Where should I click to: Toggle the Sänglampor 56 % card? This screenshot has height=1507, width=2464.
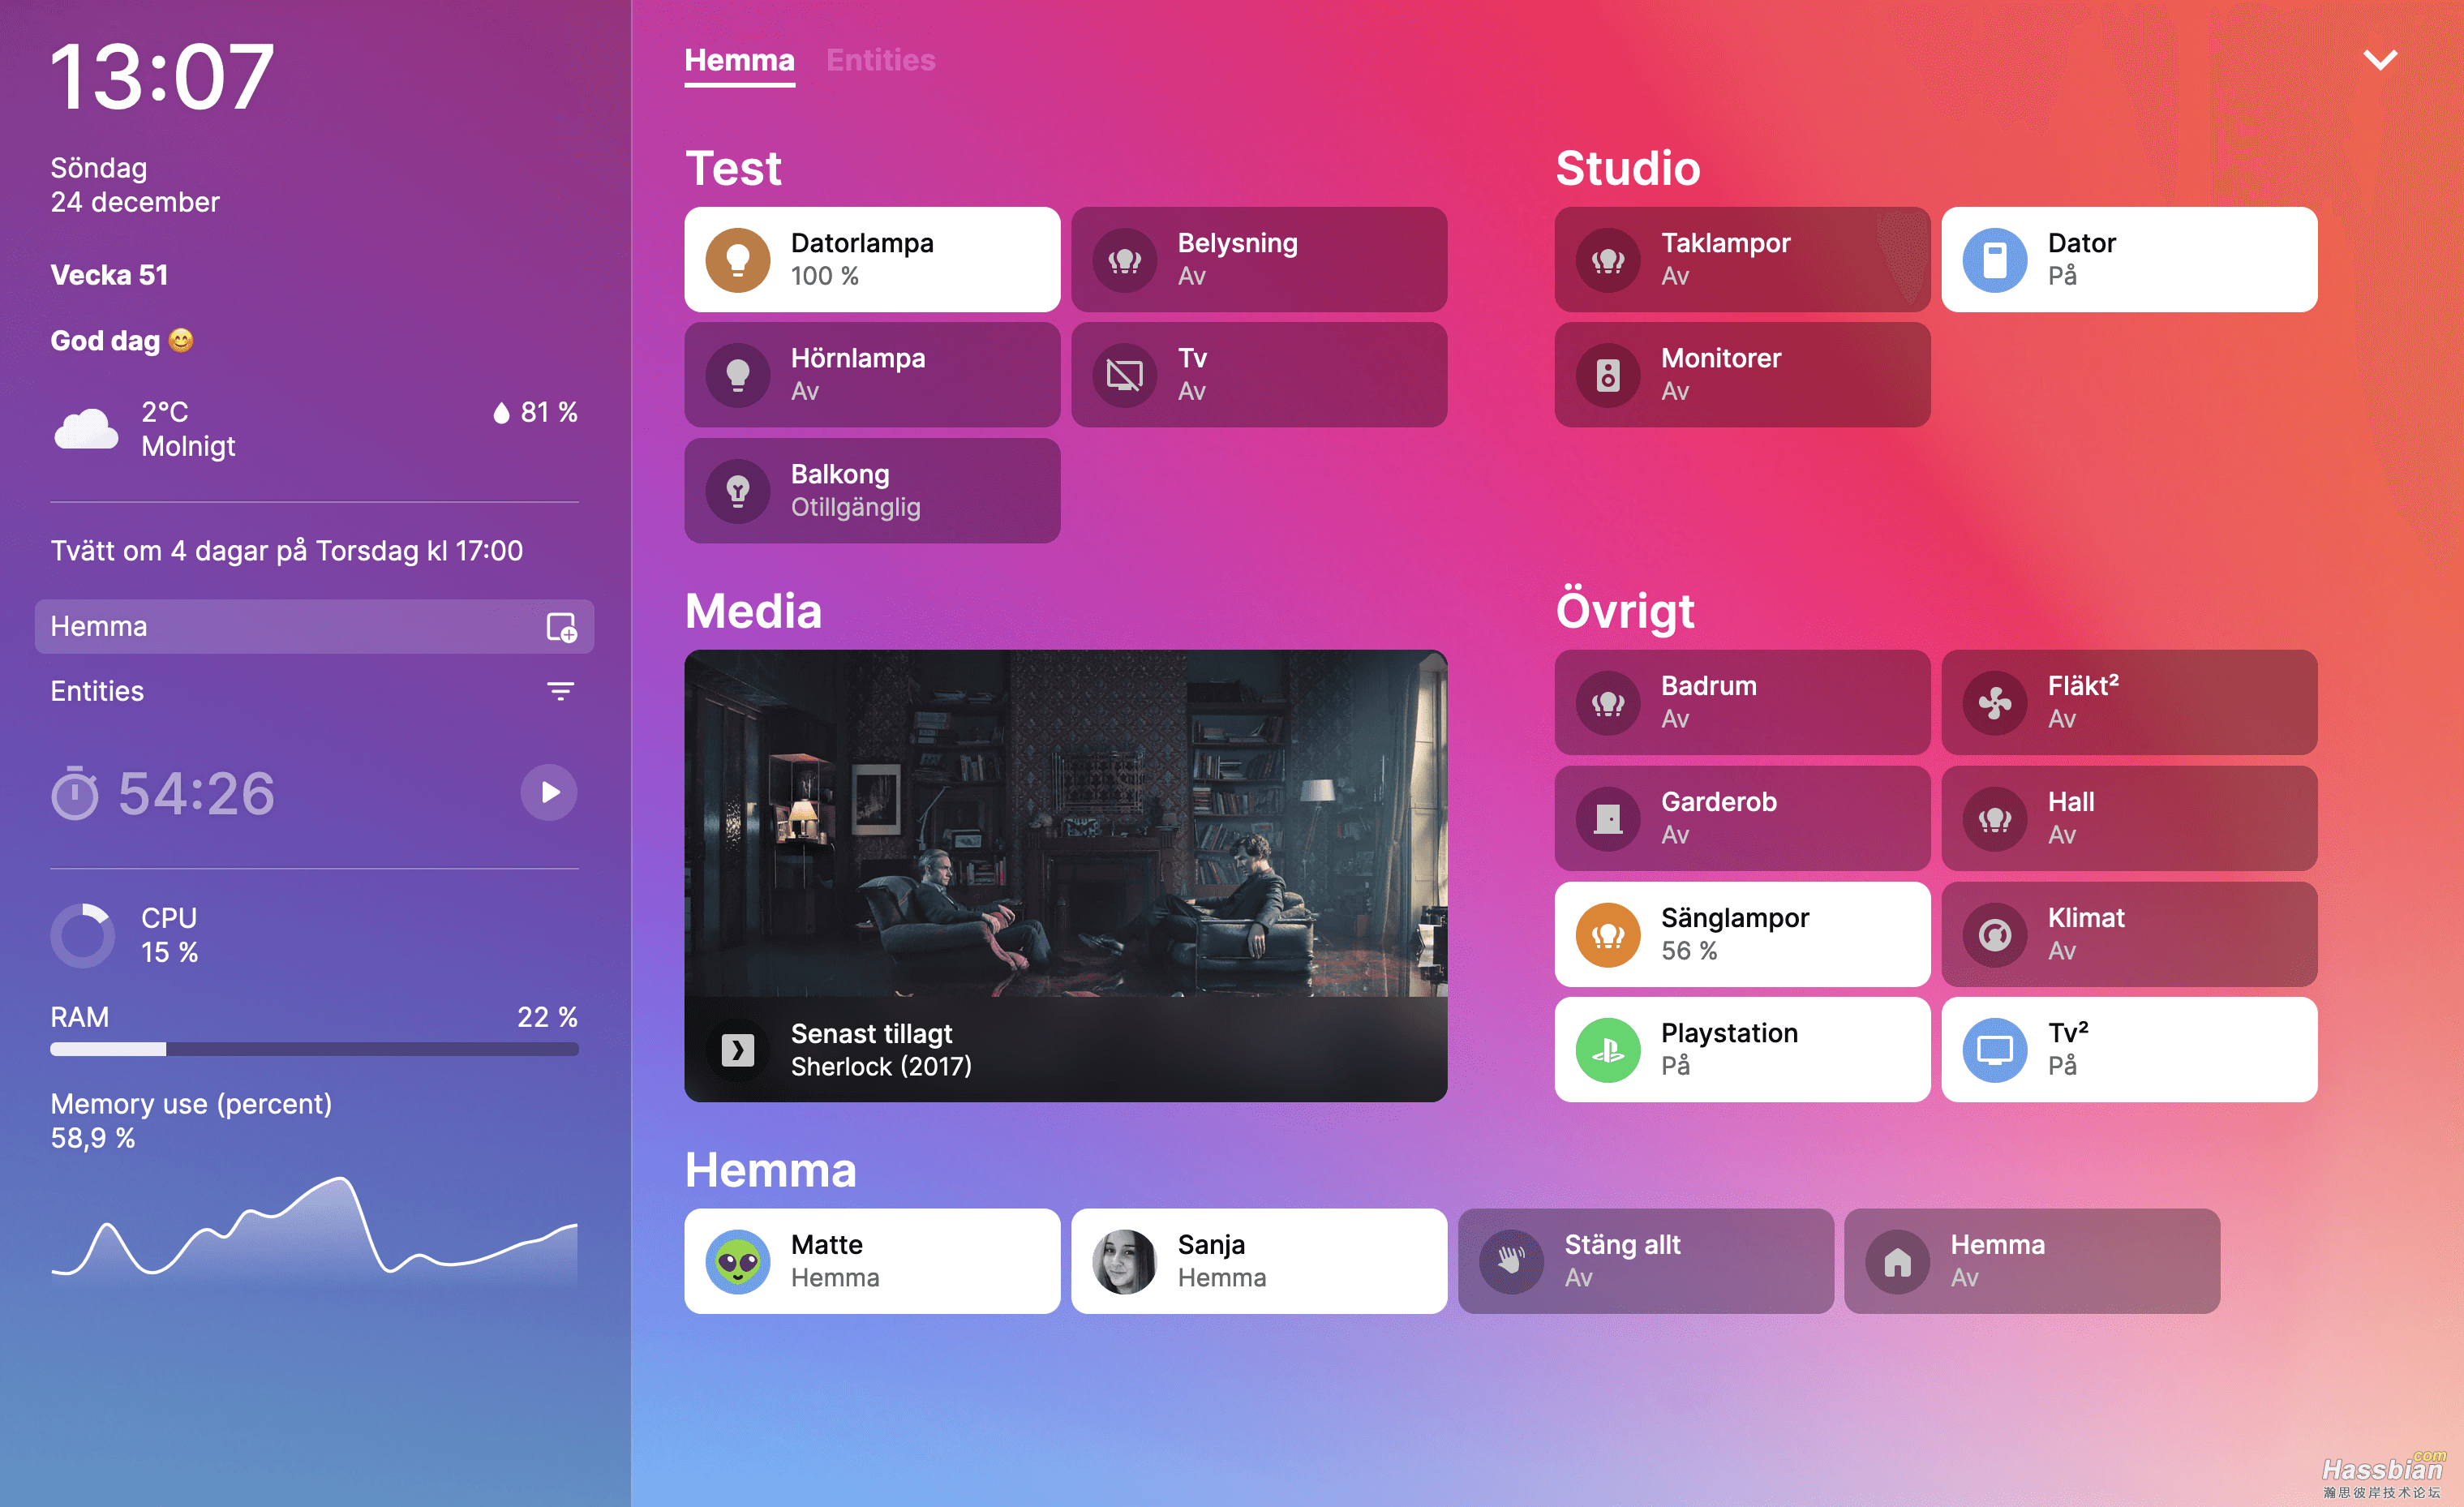coord(1742,935)
